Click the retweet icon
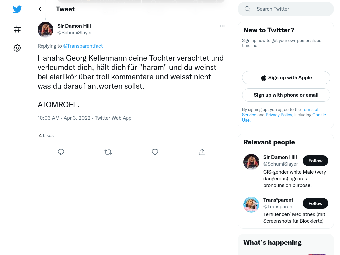 tap(108, 152)
